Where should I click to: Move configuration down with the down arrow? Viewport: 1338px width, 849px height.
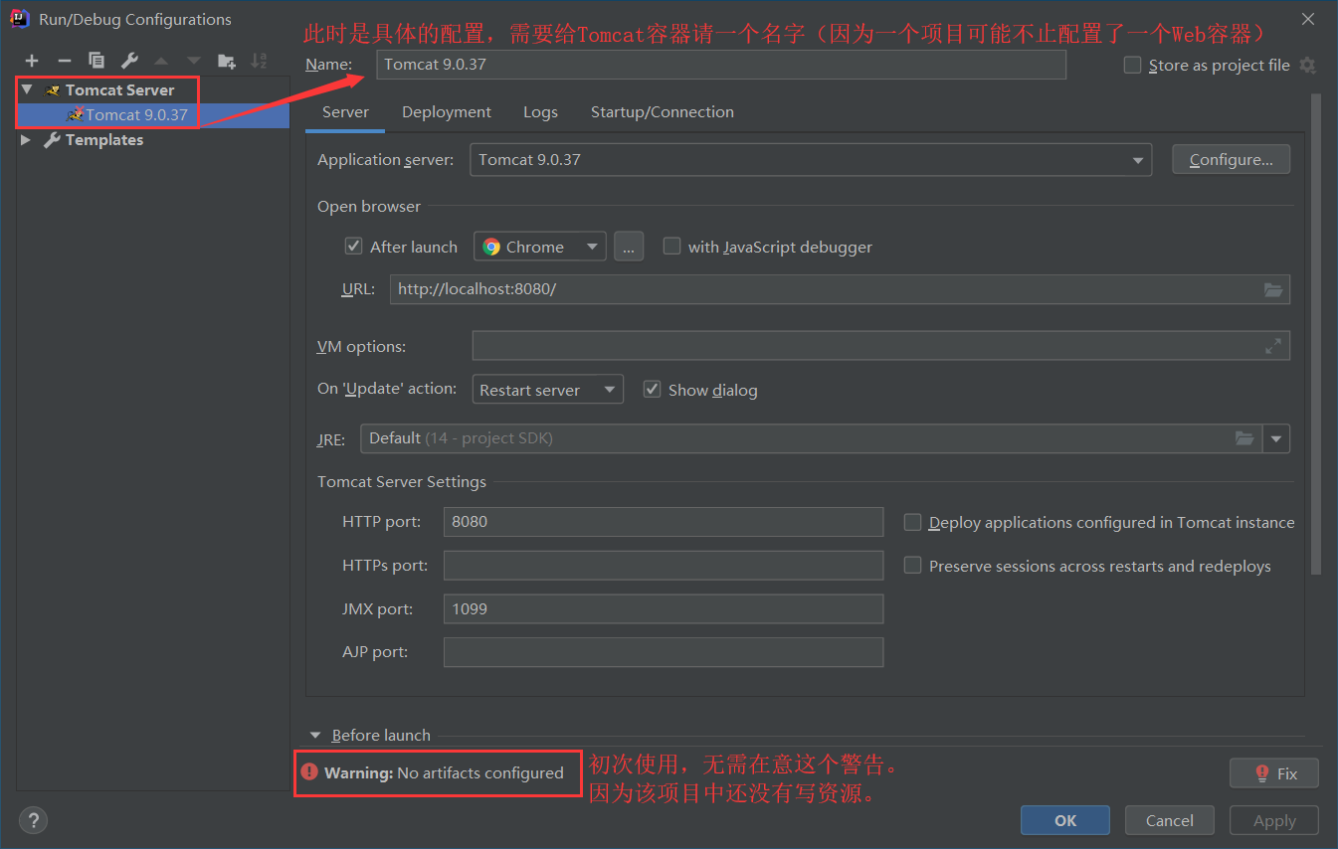pyautogui.click(x=193, y=61)
